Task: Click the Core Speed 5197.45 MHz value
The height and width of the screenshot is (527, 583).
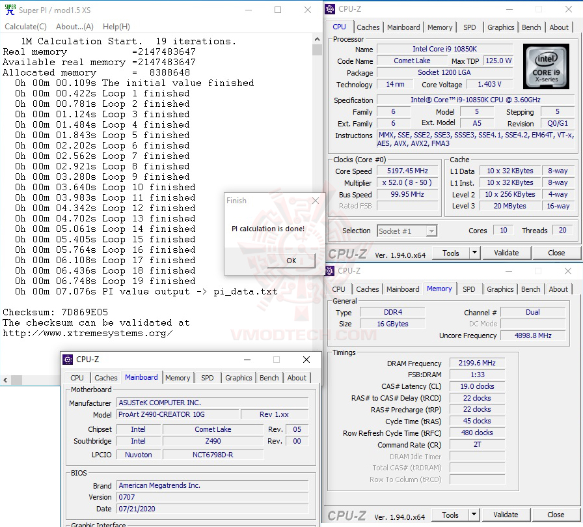Action: pos(407,171)
